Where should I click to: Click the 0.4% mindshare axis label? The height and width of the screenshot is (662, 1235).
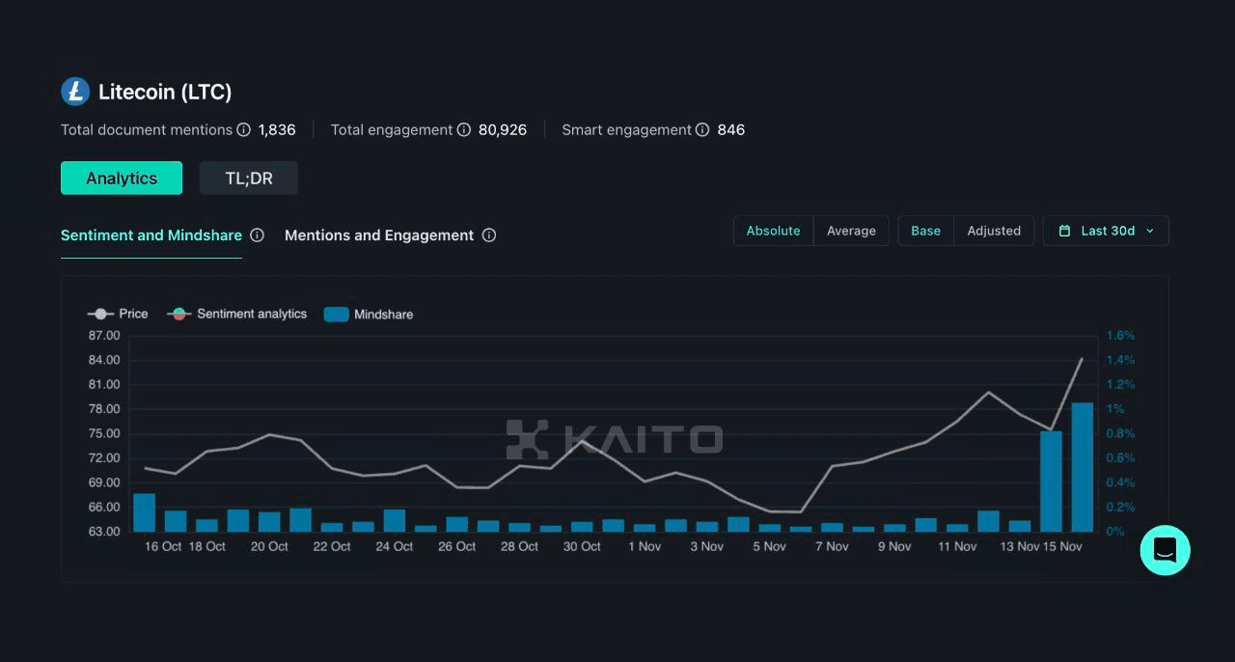(1121, 483)
